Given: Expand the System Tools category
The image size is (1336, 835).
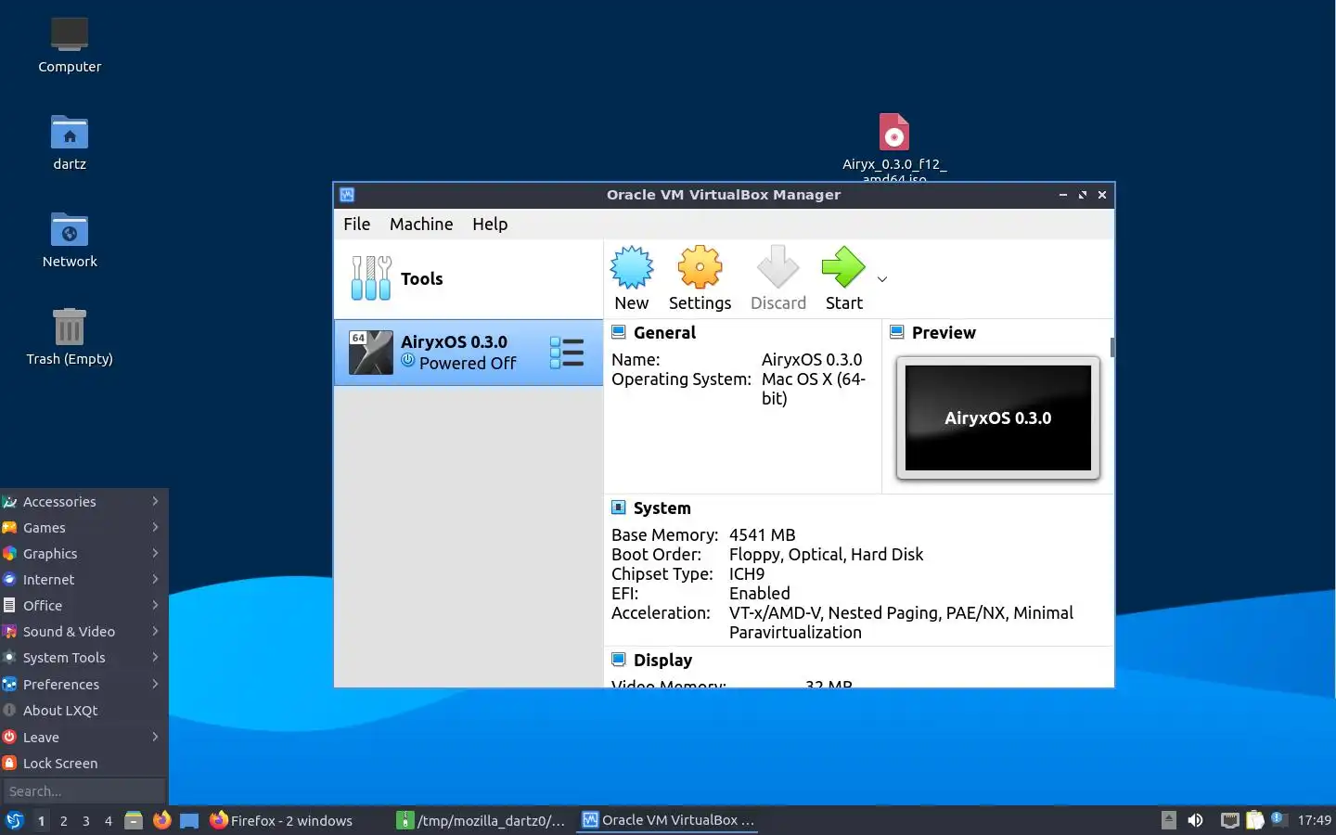Looking at the screenshot, I should pyautogui.click(x=83, y=657).
